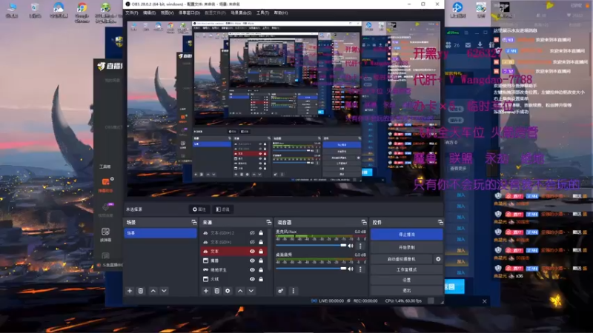
Task: Move the scene up in Scenes panel
Action: point(153,291)
